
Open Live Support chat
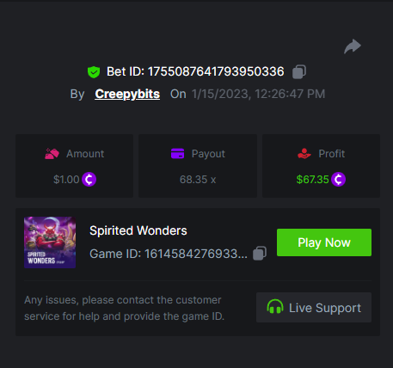pos(314,308)
